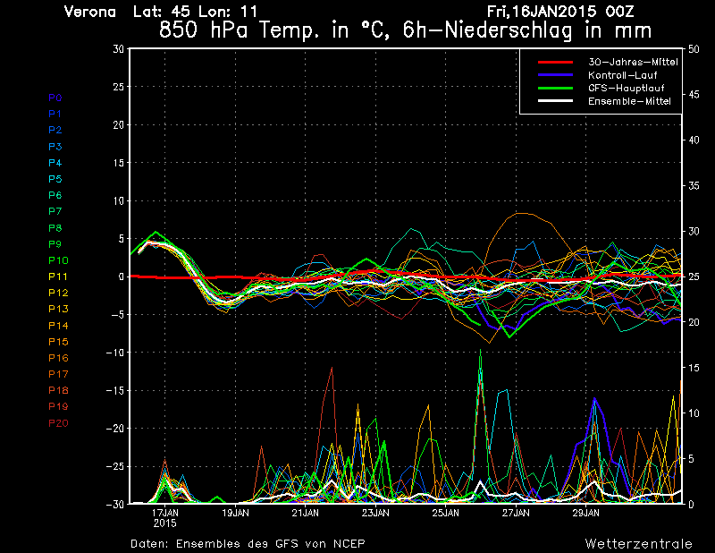
Task: Select the 30-Jahres-Mittel legend text
Action: coord(633,62)
